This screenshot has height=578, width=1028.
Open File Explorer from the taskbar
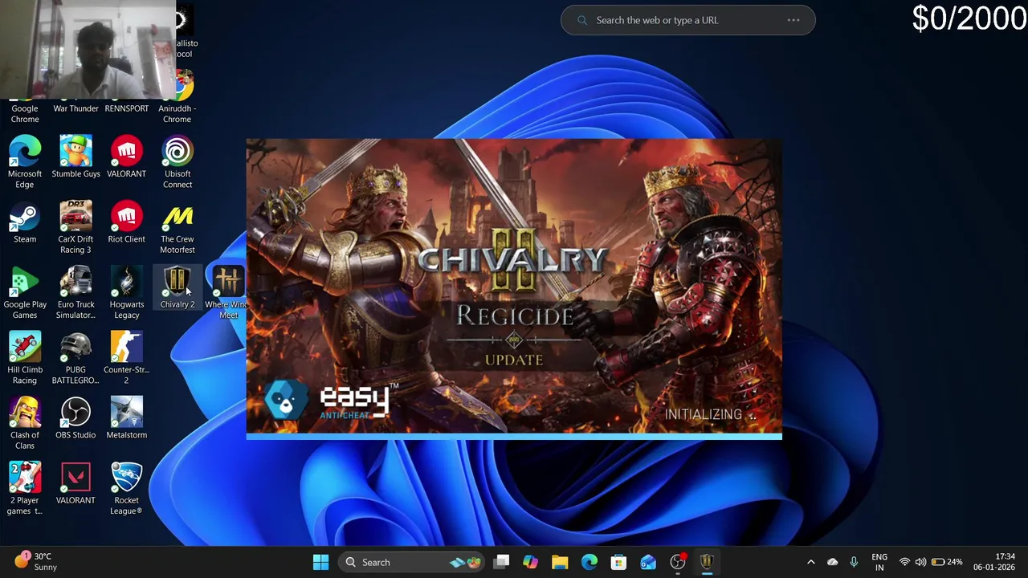pyautogui.click(x=560, y=562)
